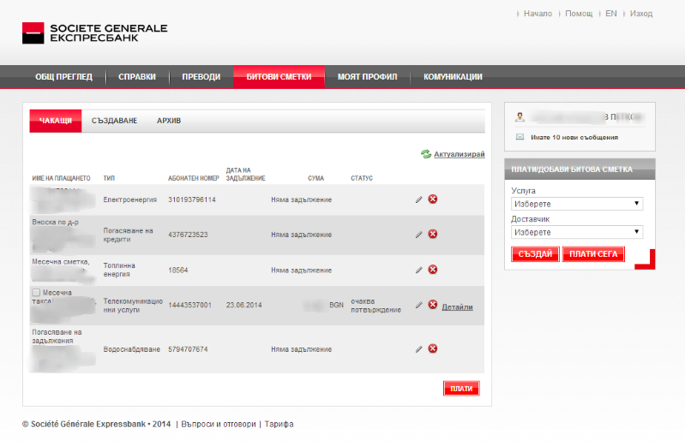Image resolution: width=685 pixels, height=446 pixels.
Task: Edit the Погасяване на кредити bill entry
Action: click(x=419, y=234)
